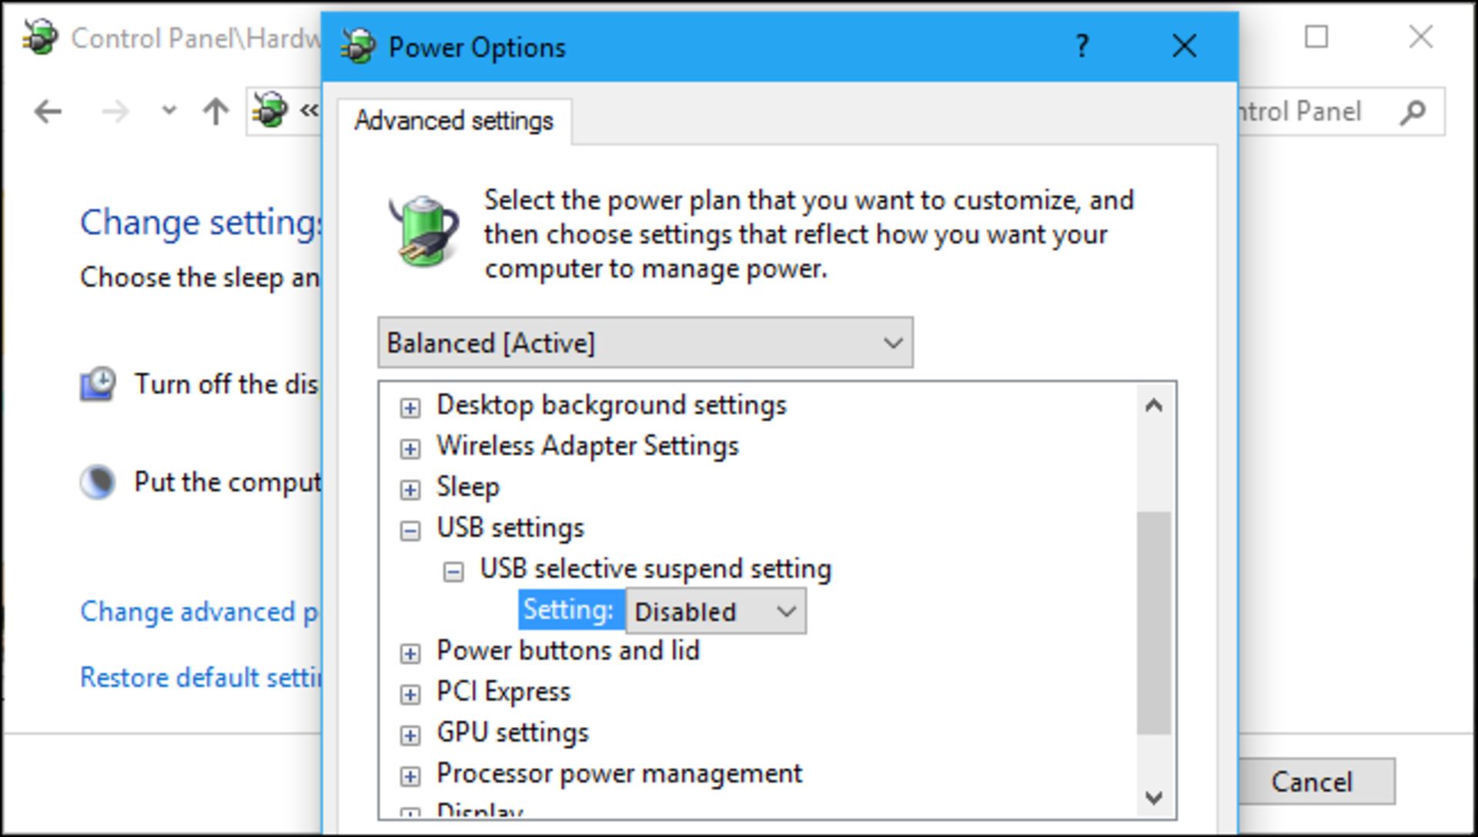Viewport: 1478px width, 837px height.
Task: Click Restore default settings link
Action: pyautogui.click(x=200, y=678)
